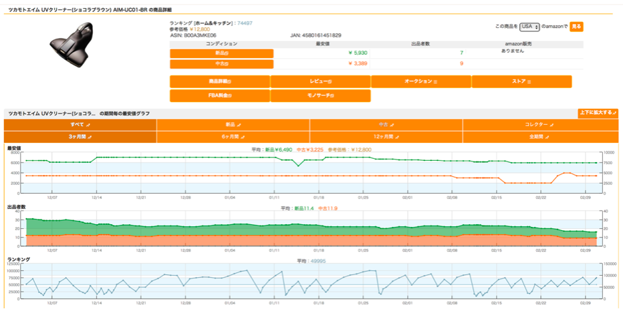Open the モノサーチ button

(321, 95)
